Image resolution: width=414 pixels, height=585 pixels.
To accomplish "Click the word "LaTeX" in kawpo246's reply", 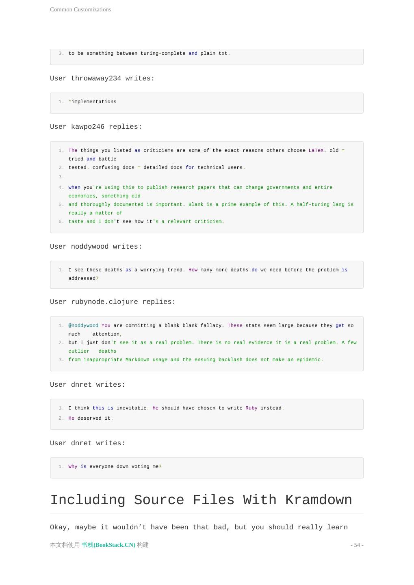I will click(316, 151).
